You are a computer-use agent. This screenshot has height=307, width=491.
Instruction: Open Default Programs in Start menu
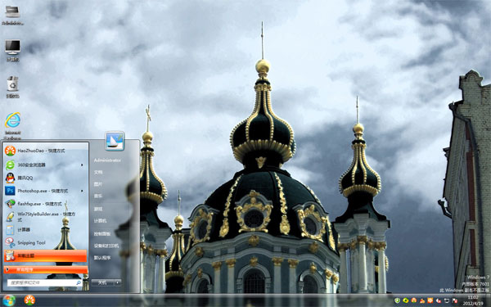[102, 258]
